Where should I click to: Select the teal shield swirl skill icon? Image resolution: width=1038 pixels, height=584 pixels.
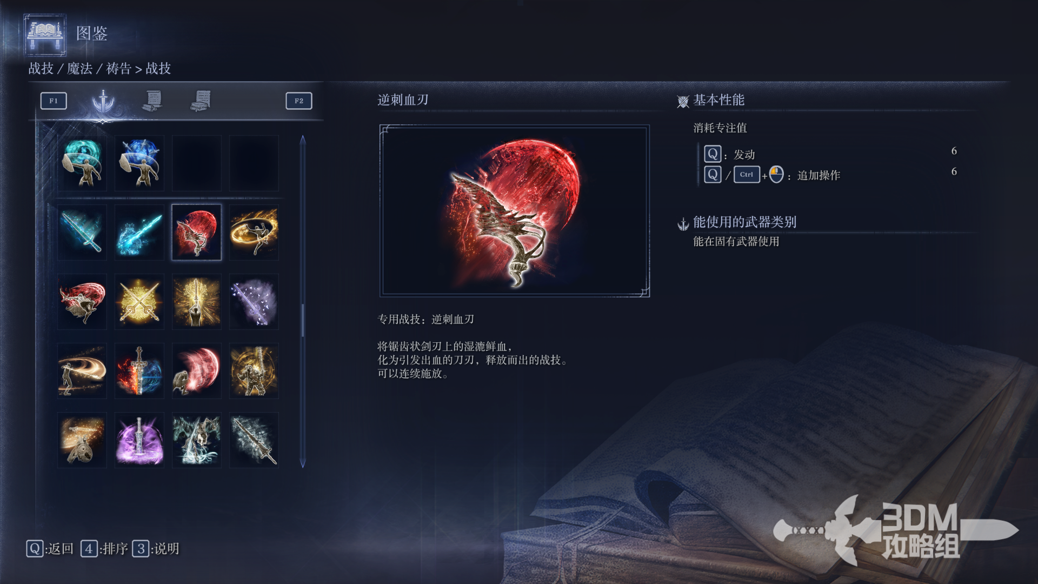point(82,163)
